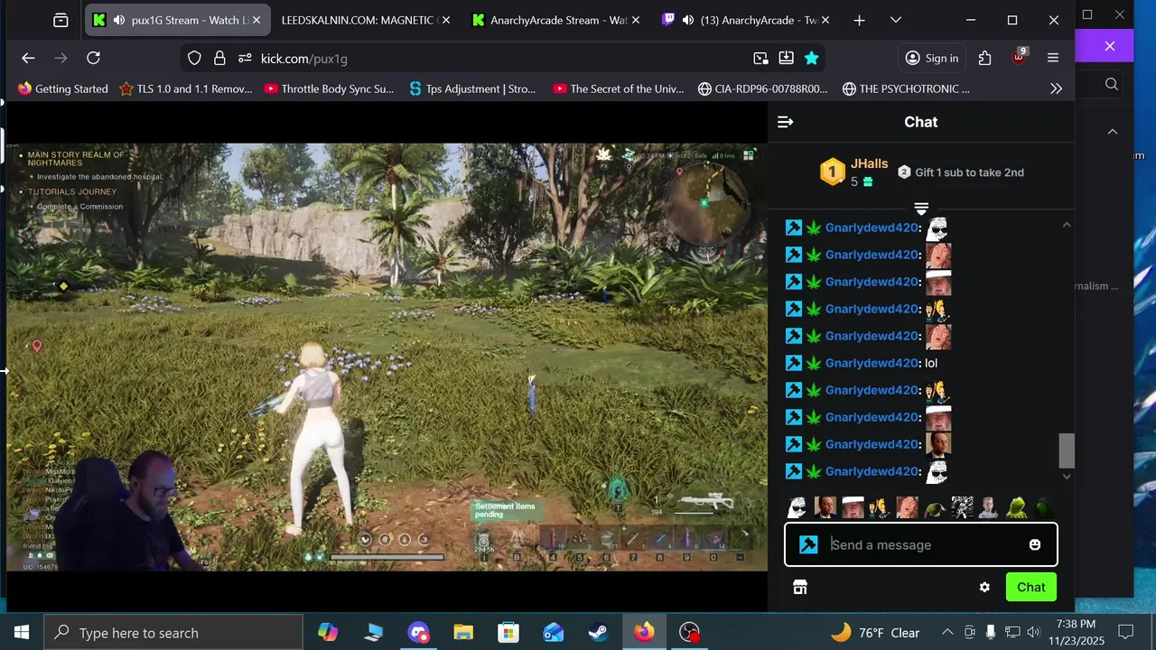This screenshot has height=650, width=1156.
Task: Open Firefox downloads panel
Action: (x=786, y=58)
